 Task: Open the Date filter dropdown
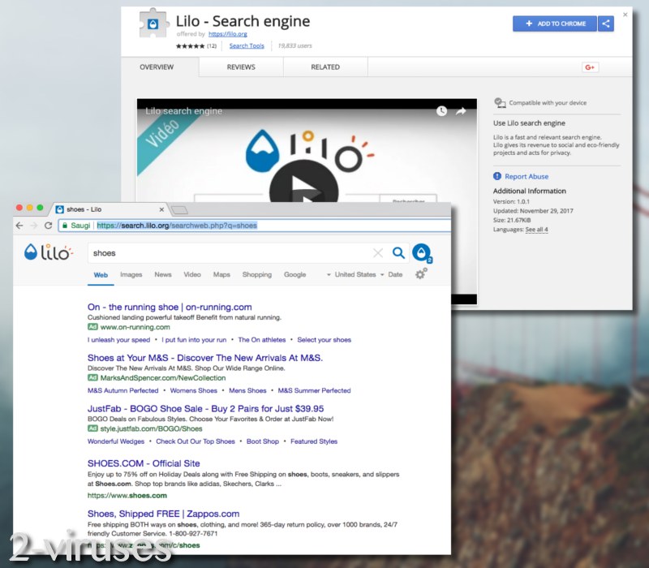396,274
